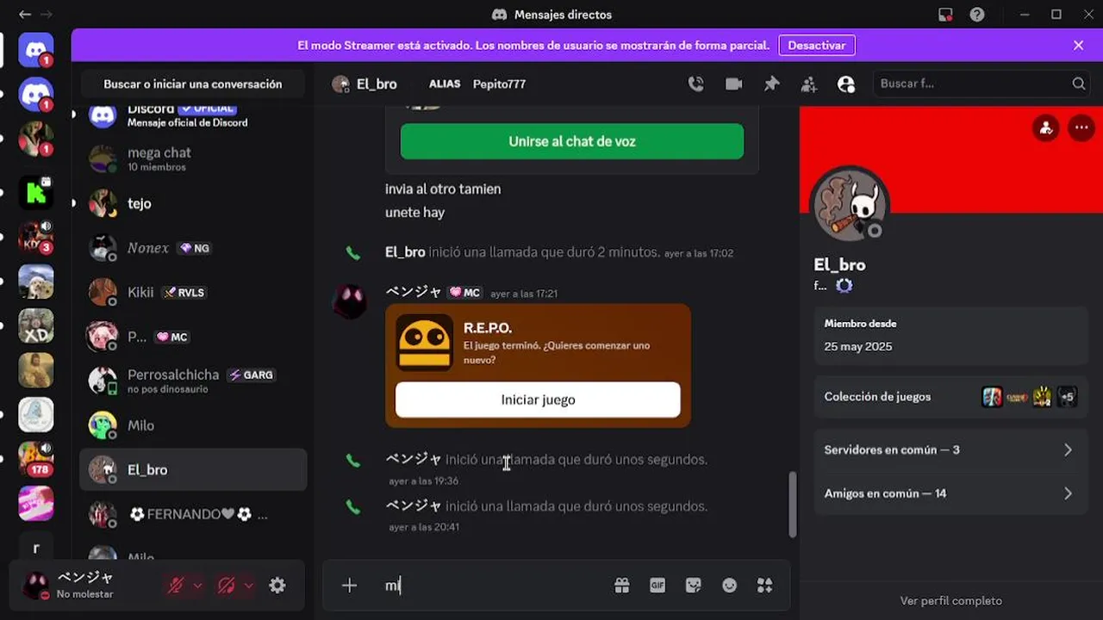Viewport: 1103px width, 620px height.
Task: Join voice chat with green button
Action: (x=572, y=141)
